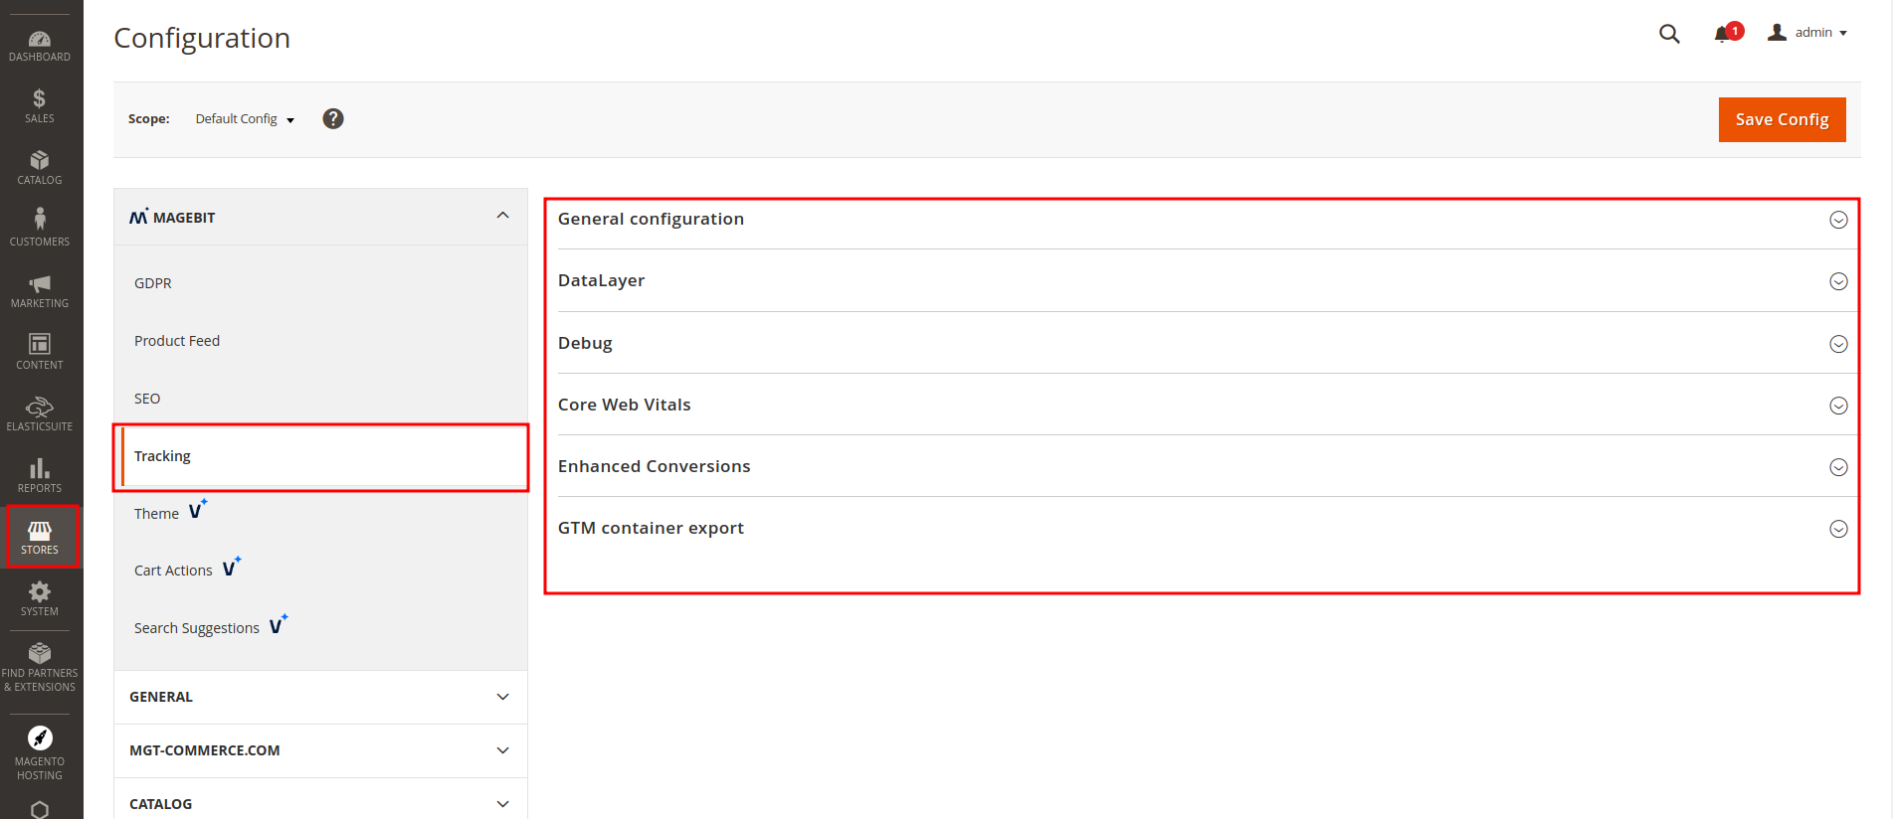Collapse the Magebit section chevron

tap(502, 216)
